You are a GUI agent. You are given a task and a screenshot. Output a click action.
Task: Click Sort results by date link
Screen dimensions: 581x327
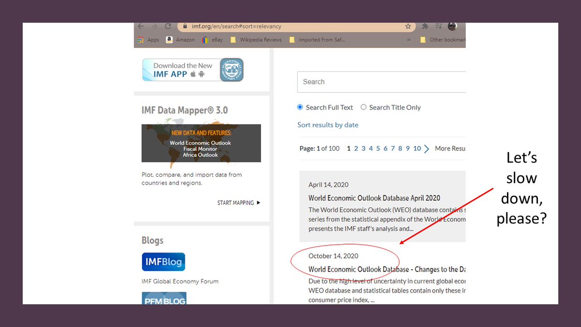328,125
